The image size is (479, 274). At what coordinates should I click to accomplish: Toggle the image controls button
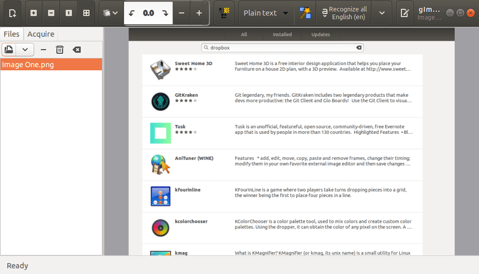point(224,13)
